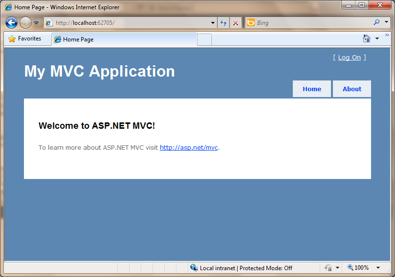Viewport: 395px width, 277px height.
Task: Click the Refresh page icon
Action: [x=223, y=23]
